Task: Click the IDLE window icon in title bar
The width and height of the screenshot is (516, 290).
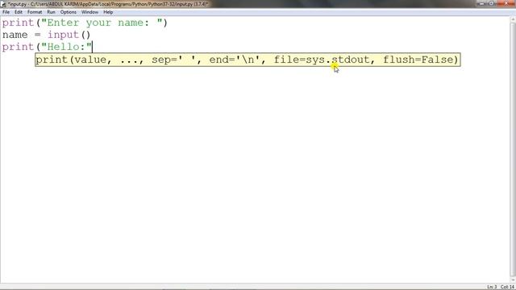Action: coord(3,4)
